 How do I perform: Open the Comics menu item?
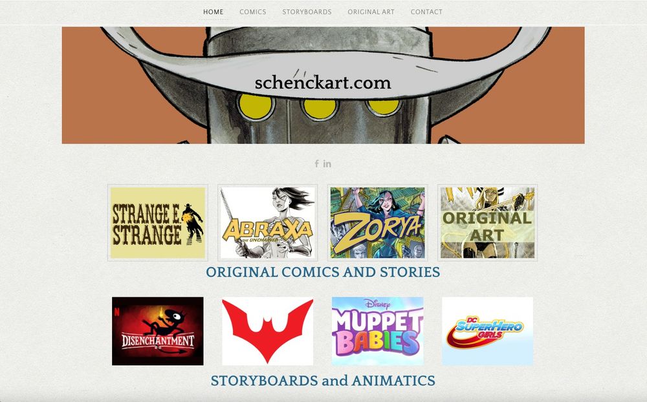pos(253,12)
